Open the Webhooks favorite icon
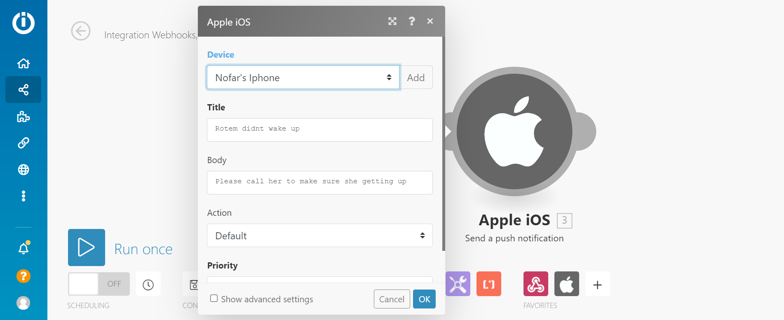 [x=536, y=284]
